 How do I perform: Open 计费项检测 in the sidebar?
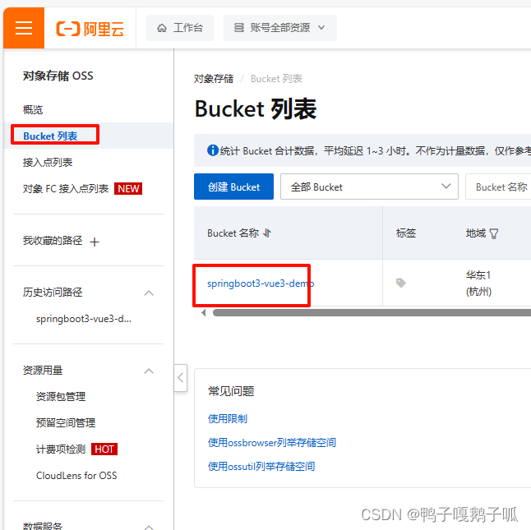(61, 449)
